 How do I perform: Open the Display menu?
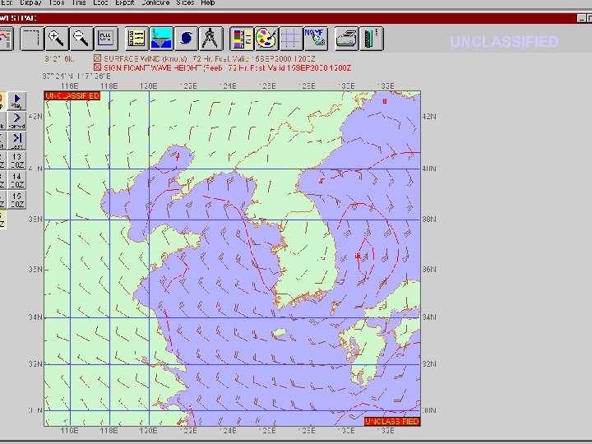point(30,2)
